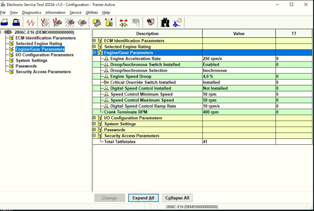Collapse Security Access Parameters group
Screen dimensions: 314x211
94,136
